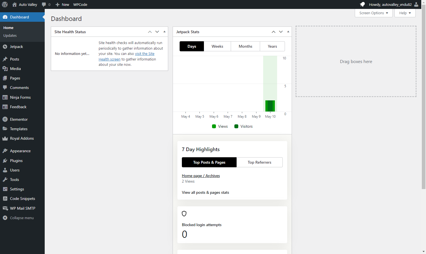Open Royal Addons menu

pos(22,138)
